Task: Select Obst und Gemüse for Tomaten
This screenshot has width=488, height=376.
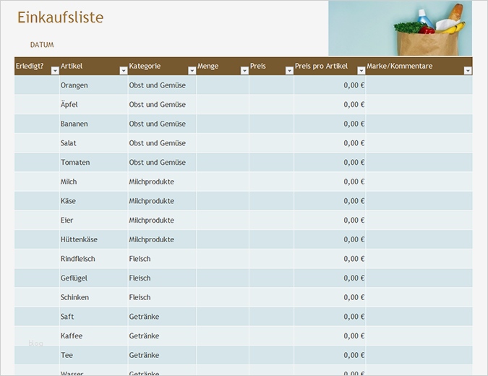Action: click(x=162, y=162)
